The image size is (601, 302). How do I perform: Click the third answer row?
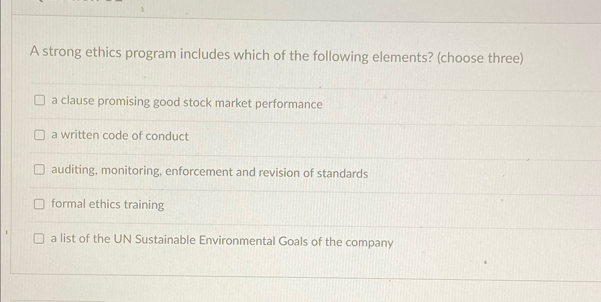click(x=249, y=171)
